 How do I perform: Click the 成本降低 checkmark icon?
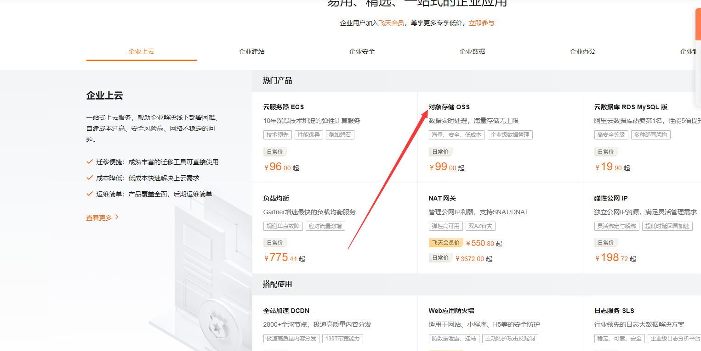coord(90,178)
